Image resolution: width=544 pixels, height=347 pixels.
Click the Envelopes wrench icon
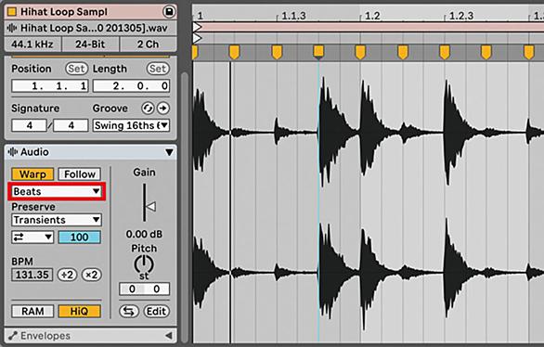13,336
